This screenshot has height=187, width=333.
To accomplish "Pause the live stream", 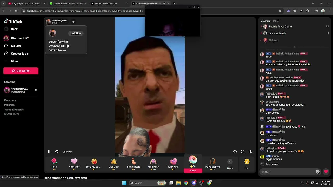I will (49, 152).
